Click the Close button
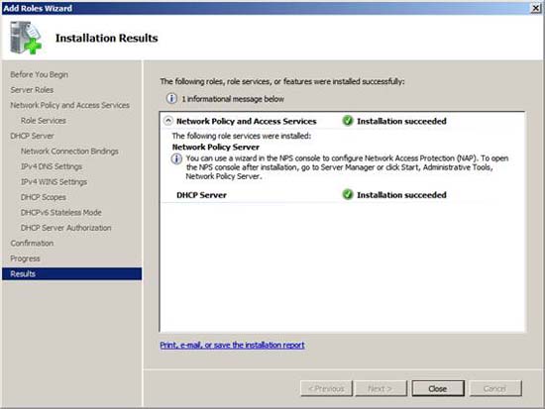Image resolution: width=545 pixels, height=409 pixels. 438,388
